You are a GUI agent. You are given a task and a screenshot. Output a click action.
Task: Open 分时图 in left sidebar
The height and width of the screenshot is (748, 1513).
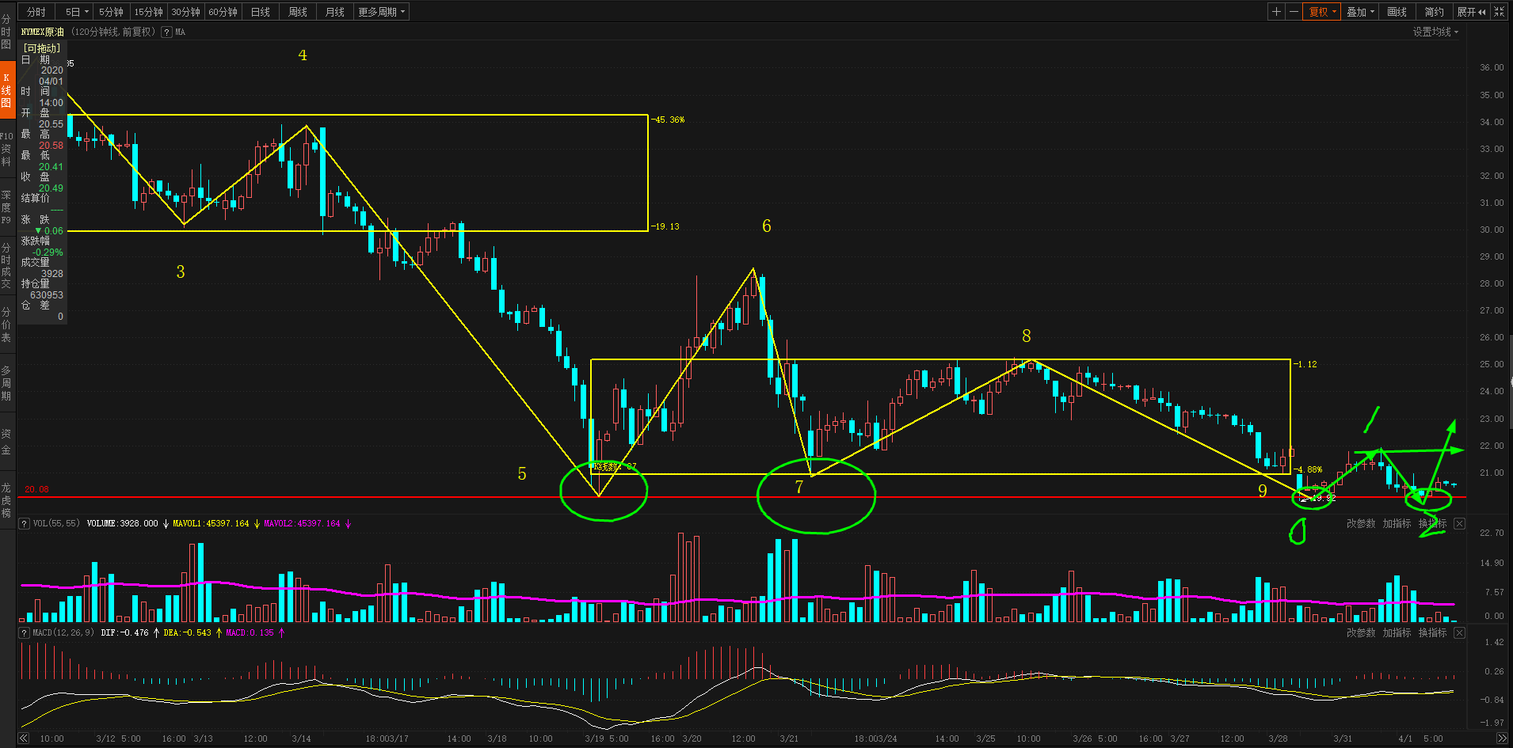point(6,32)
